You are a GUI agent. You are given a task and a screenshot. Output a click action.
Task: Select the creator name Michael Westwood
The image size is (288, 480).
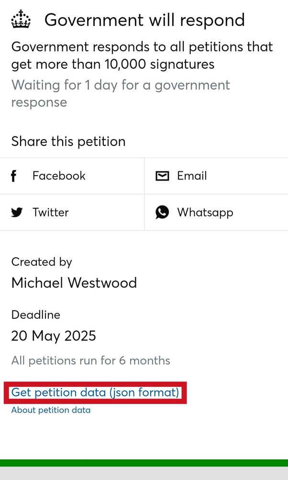[x=74, y=283]
